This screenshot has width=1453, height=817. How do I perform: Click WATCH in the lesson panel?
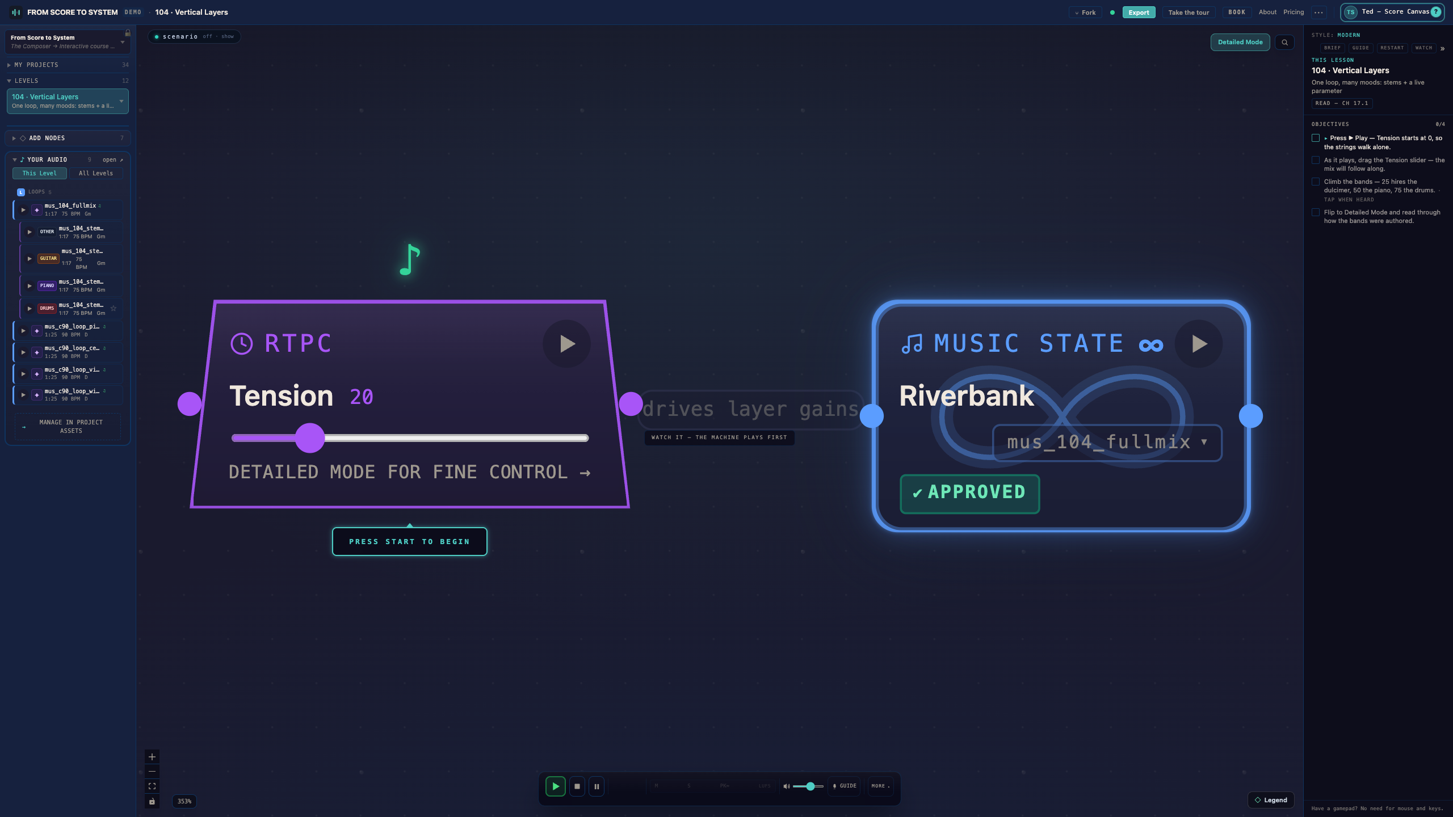(1423, 48)
